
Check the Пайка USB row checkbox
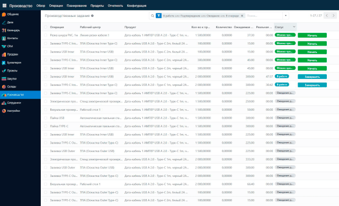(x=46, y=118)
